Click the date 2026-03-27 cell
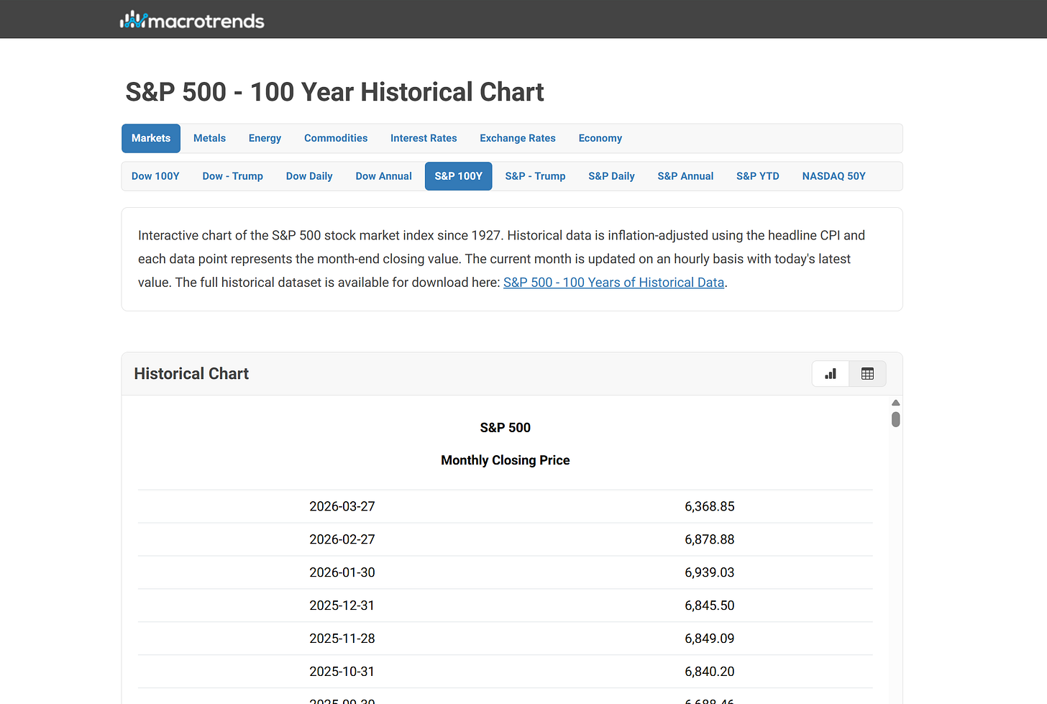 [x=342, y=506]
